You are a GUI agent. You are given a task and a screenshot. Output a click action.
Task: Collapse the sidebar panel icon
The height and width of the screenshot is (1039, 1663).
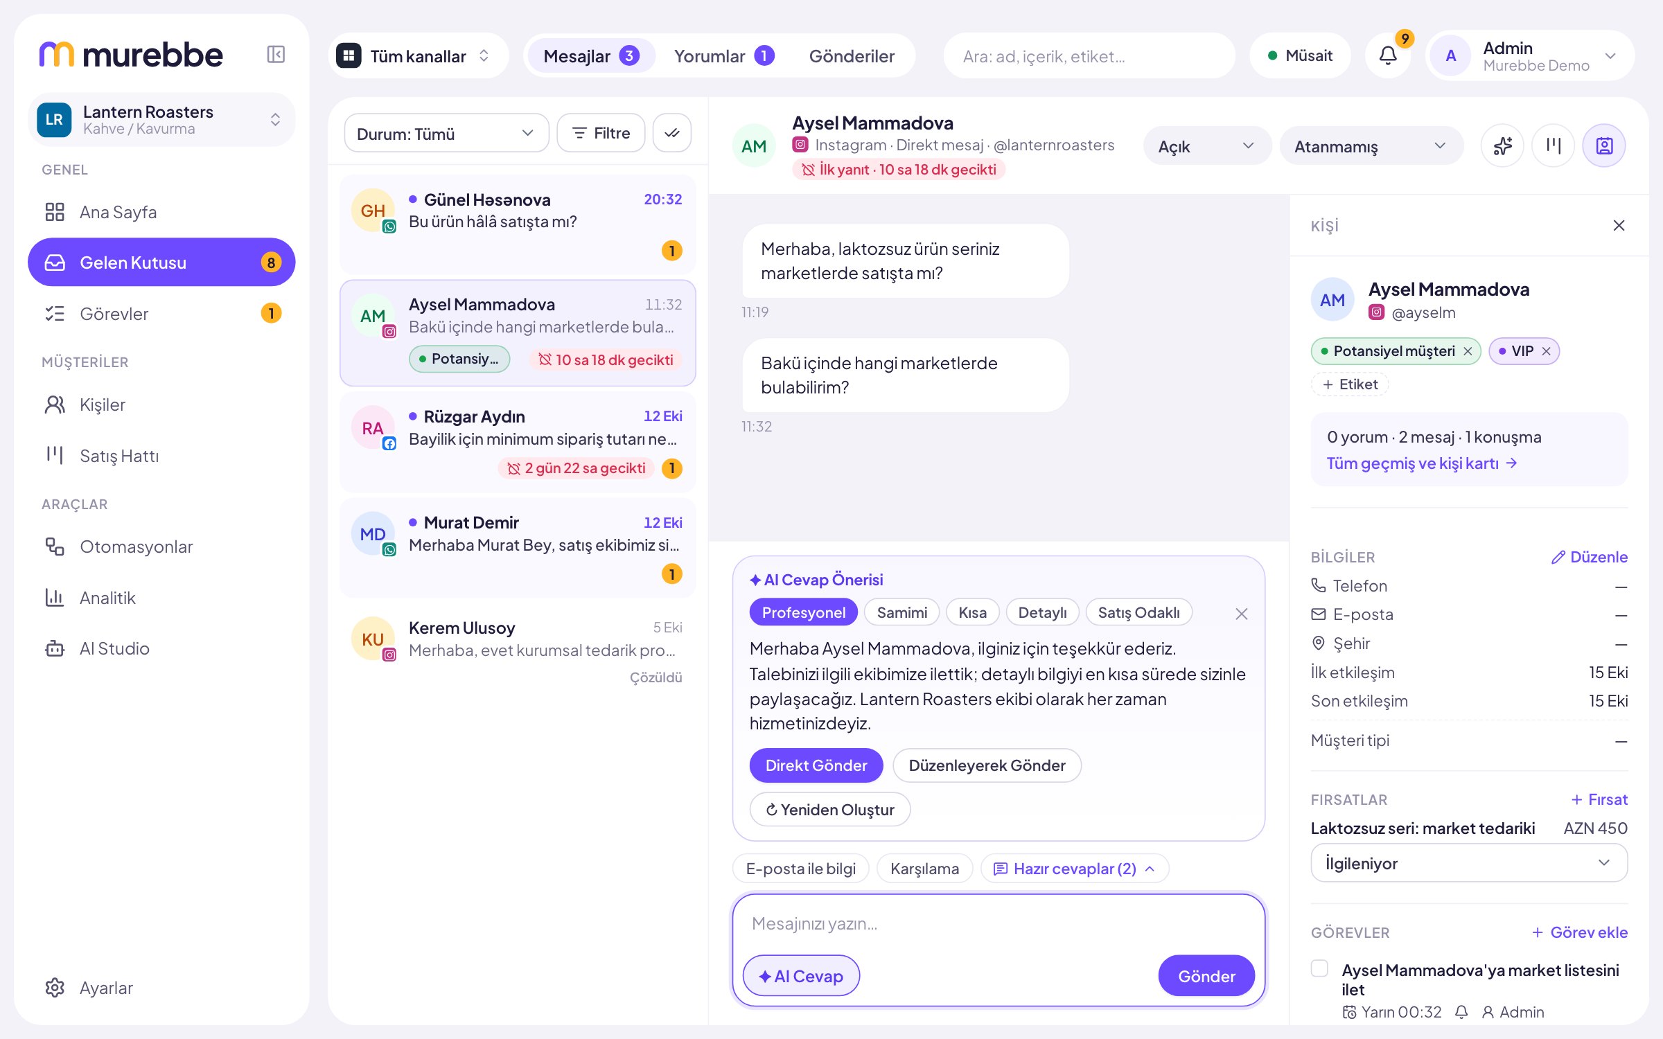pos(276,54)
